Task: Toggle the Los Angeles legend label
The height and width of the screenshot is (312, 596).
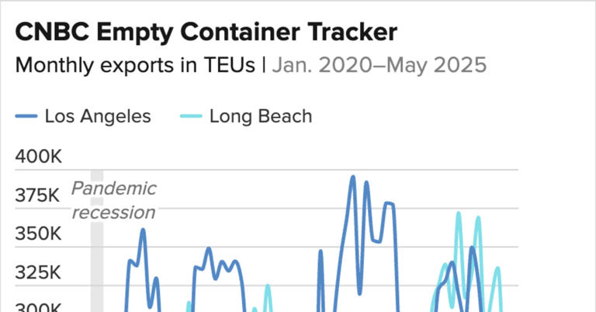Action: (98, 116)
